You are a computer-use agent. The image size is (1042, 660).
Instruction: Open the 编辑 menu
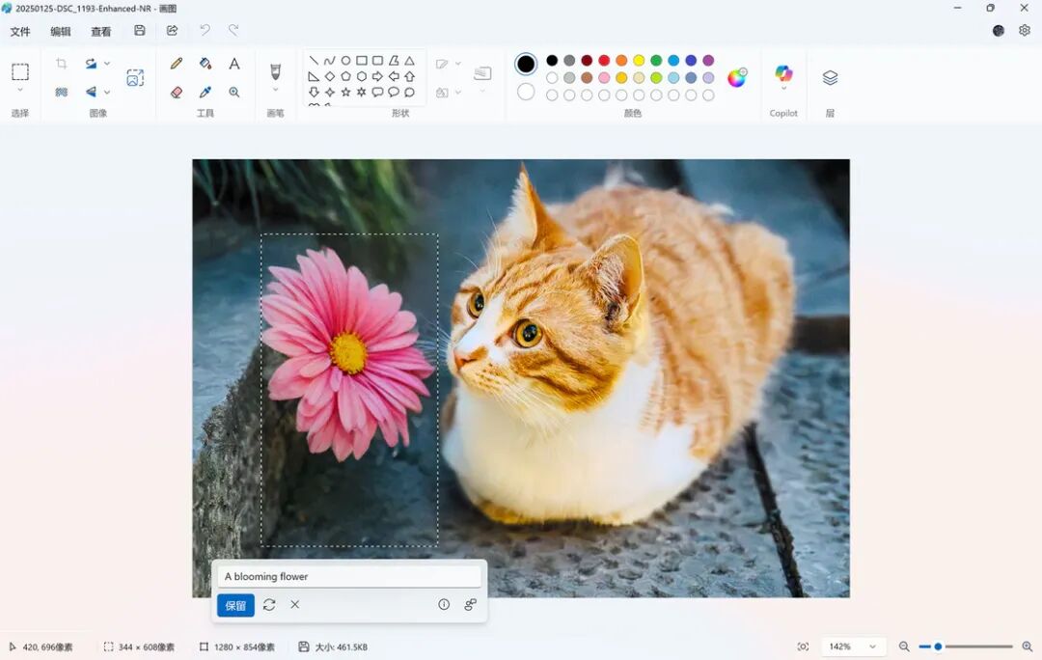[x=61, y=31]
